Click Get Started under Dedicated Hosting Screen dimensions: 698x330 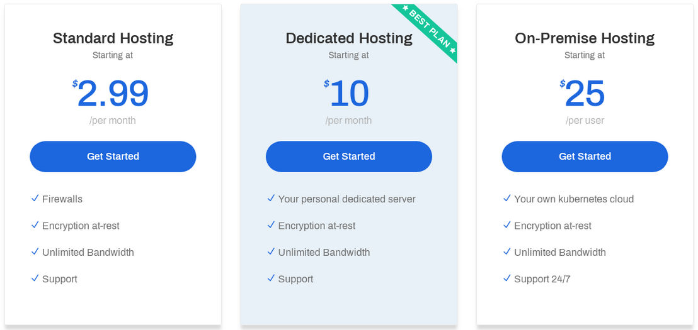coord(348,157)
